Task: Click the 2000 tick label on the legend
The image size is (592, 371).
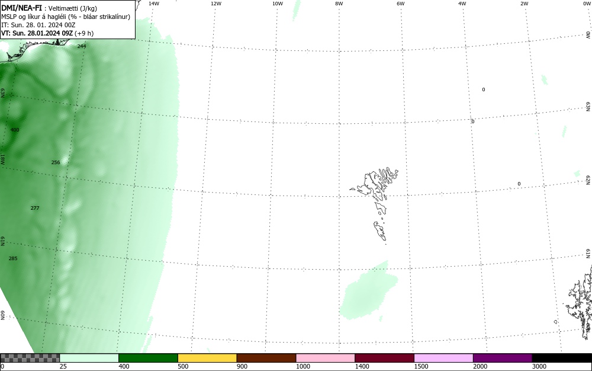Action: point(480,366)
